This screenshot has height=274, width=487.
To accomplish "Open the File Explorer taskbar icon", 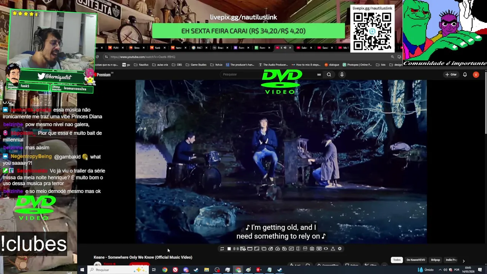I will click(206, 270).
